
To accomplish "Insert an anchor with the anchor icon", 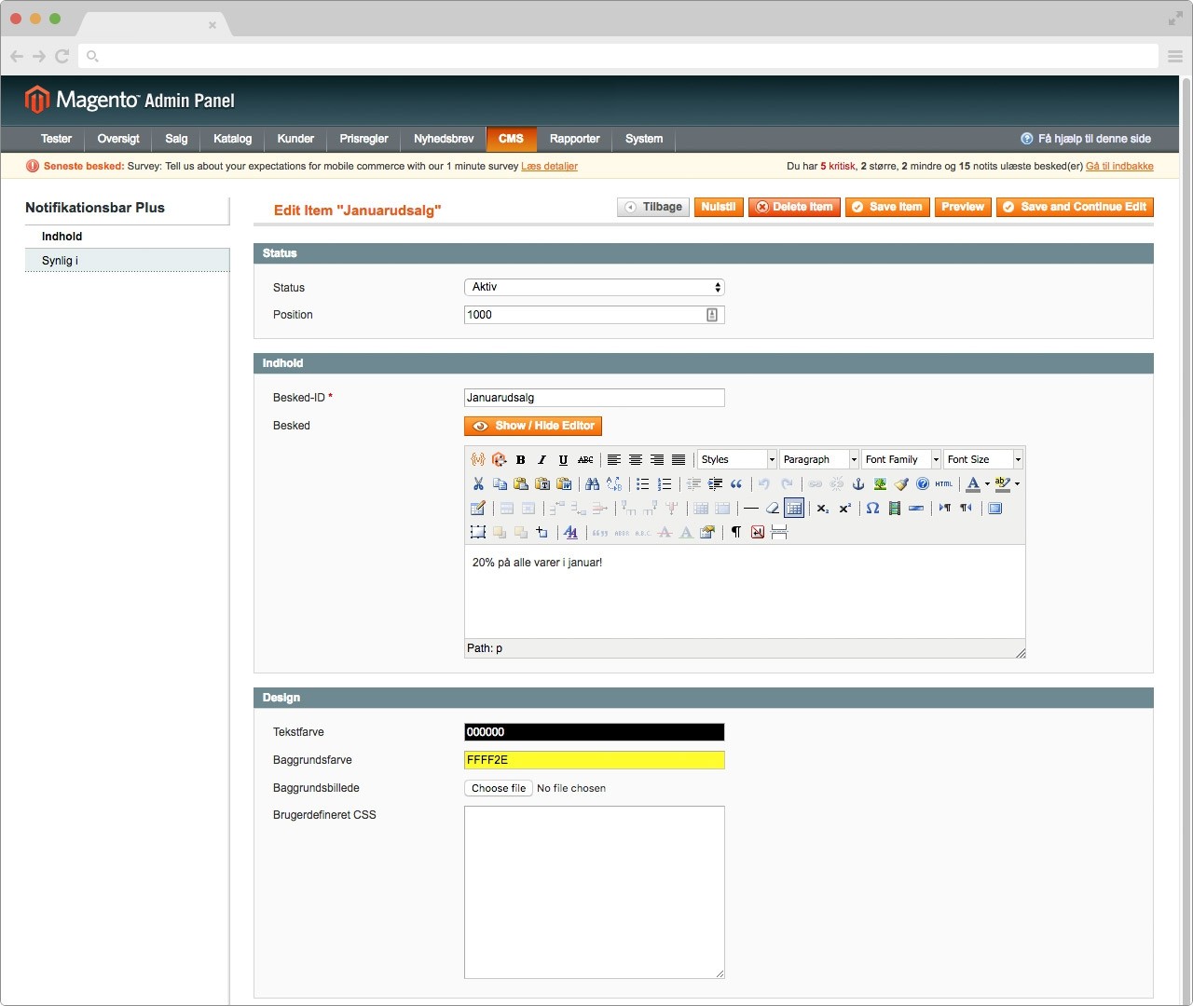I will click(x=858, y=483).
